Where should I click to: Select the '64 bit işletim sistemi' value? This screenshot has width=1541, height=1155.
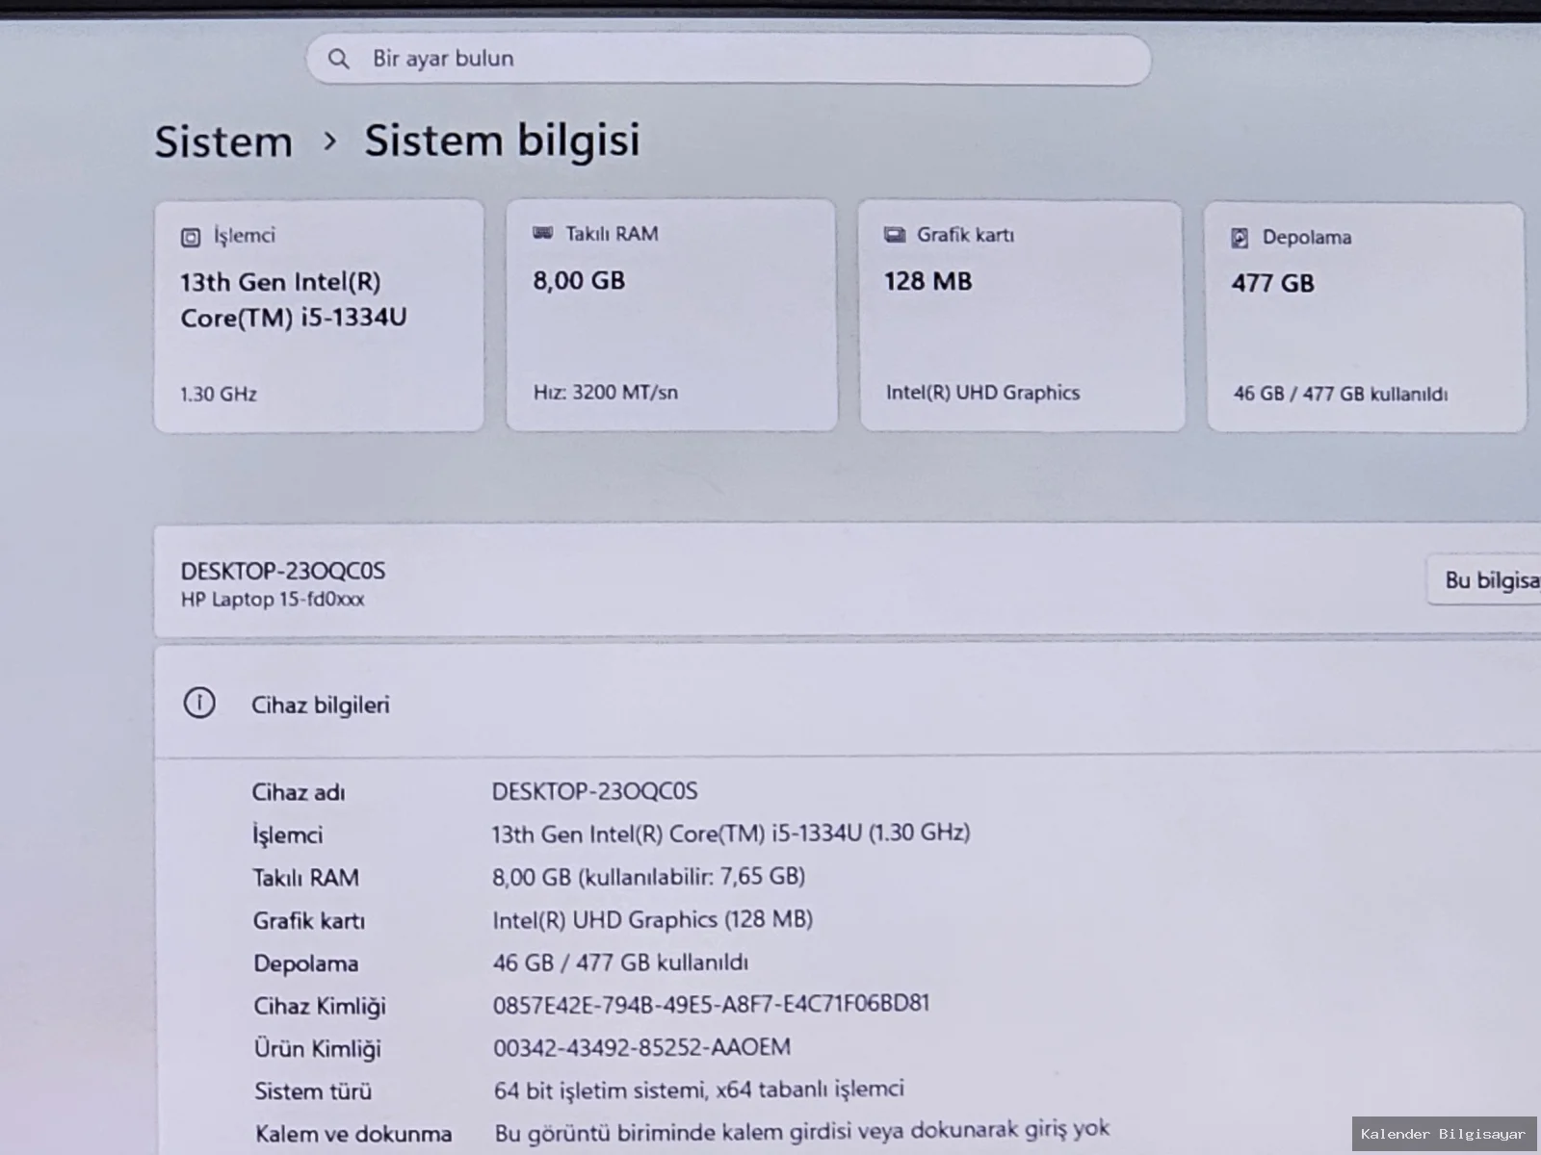(699, 1090)
